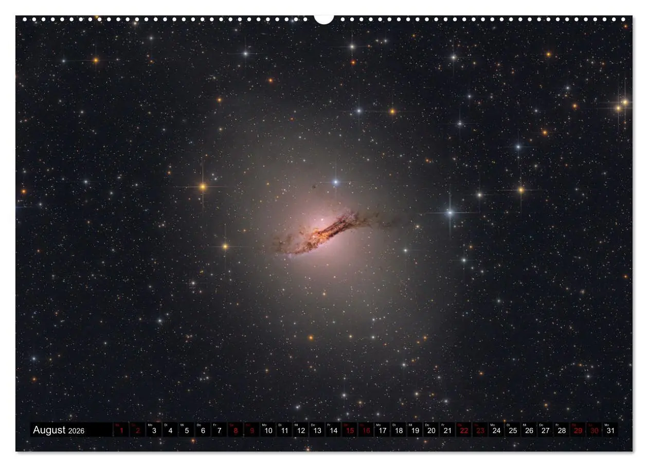
Task: Select day 9 in the calendar strip
Action: tap(252, 430)
